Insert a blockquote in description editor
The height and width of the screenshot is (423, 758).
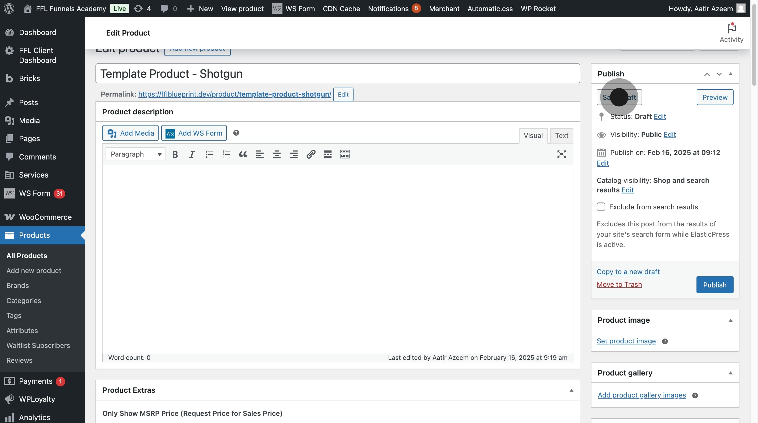coord(243,154)
